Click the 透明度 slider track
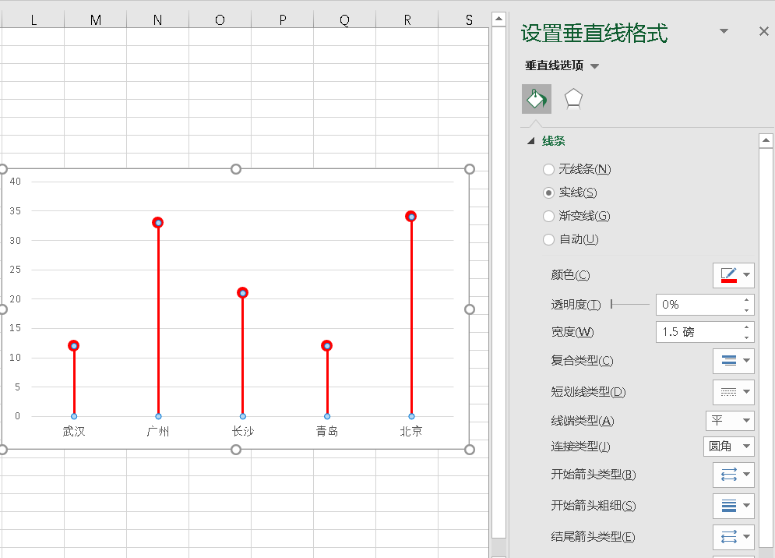 (630, 304)
